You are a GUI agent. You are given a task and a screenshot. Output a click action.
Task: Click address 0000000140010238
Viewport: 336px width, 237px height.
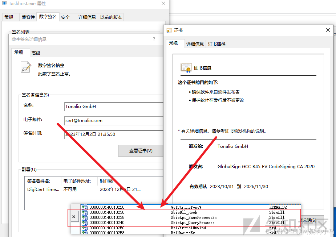(107, 217)
